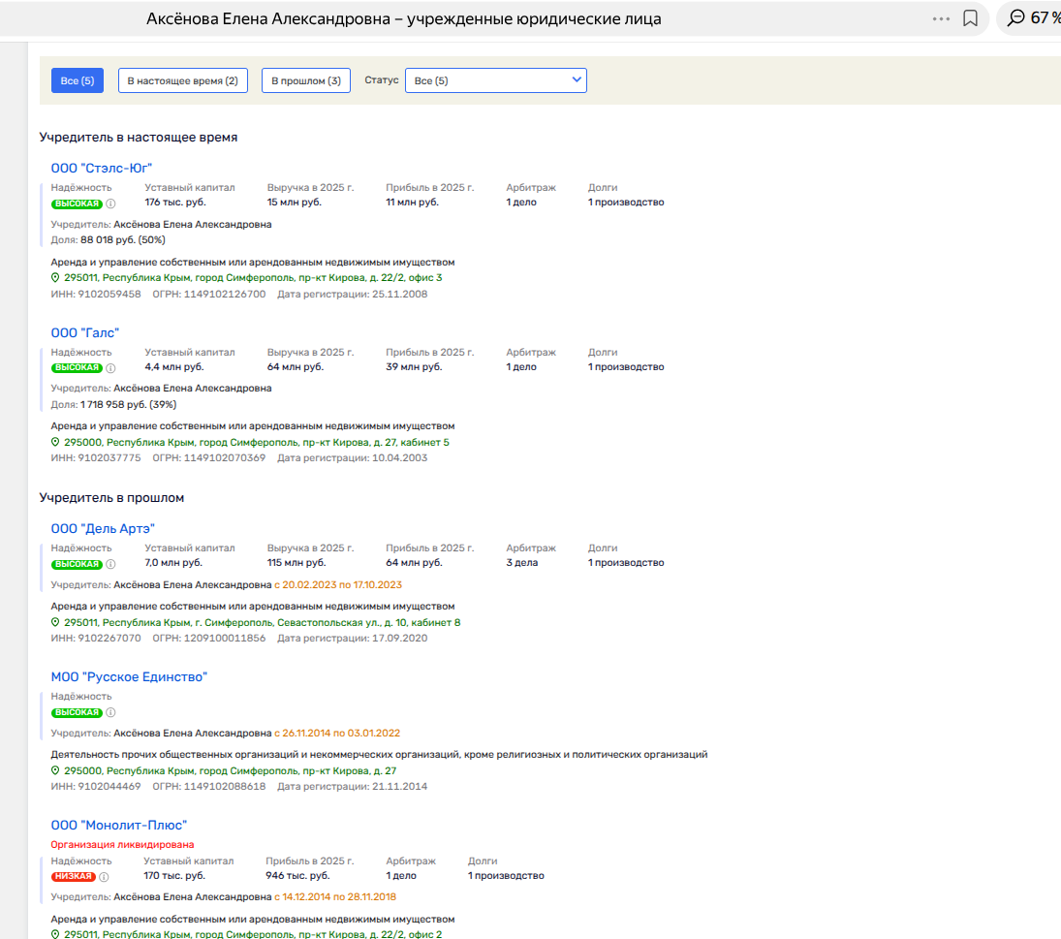Open address link пр-кт Кирова, д. 22/2, офис 2
Image resolution: width=1061 pixels, height=939 pixels.
253,934
